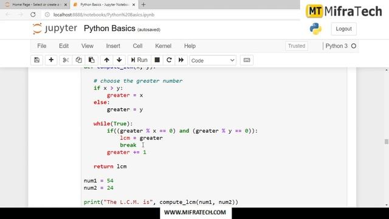Move the selected cell down
The width and height of the screenshot is (389, 219).
click(119, 60)
